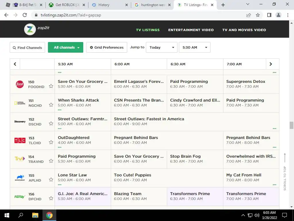Go to the previous time block arrow
Viewport: 294px width, 221px height.
(15, 64)
